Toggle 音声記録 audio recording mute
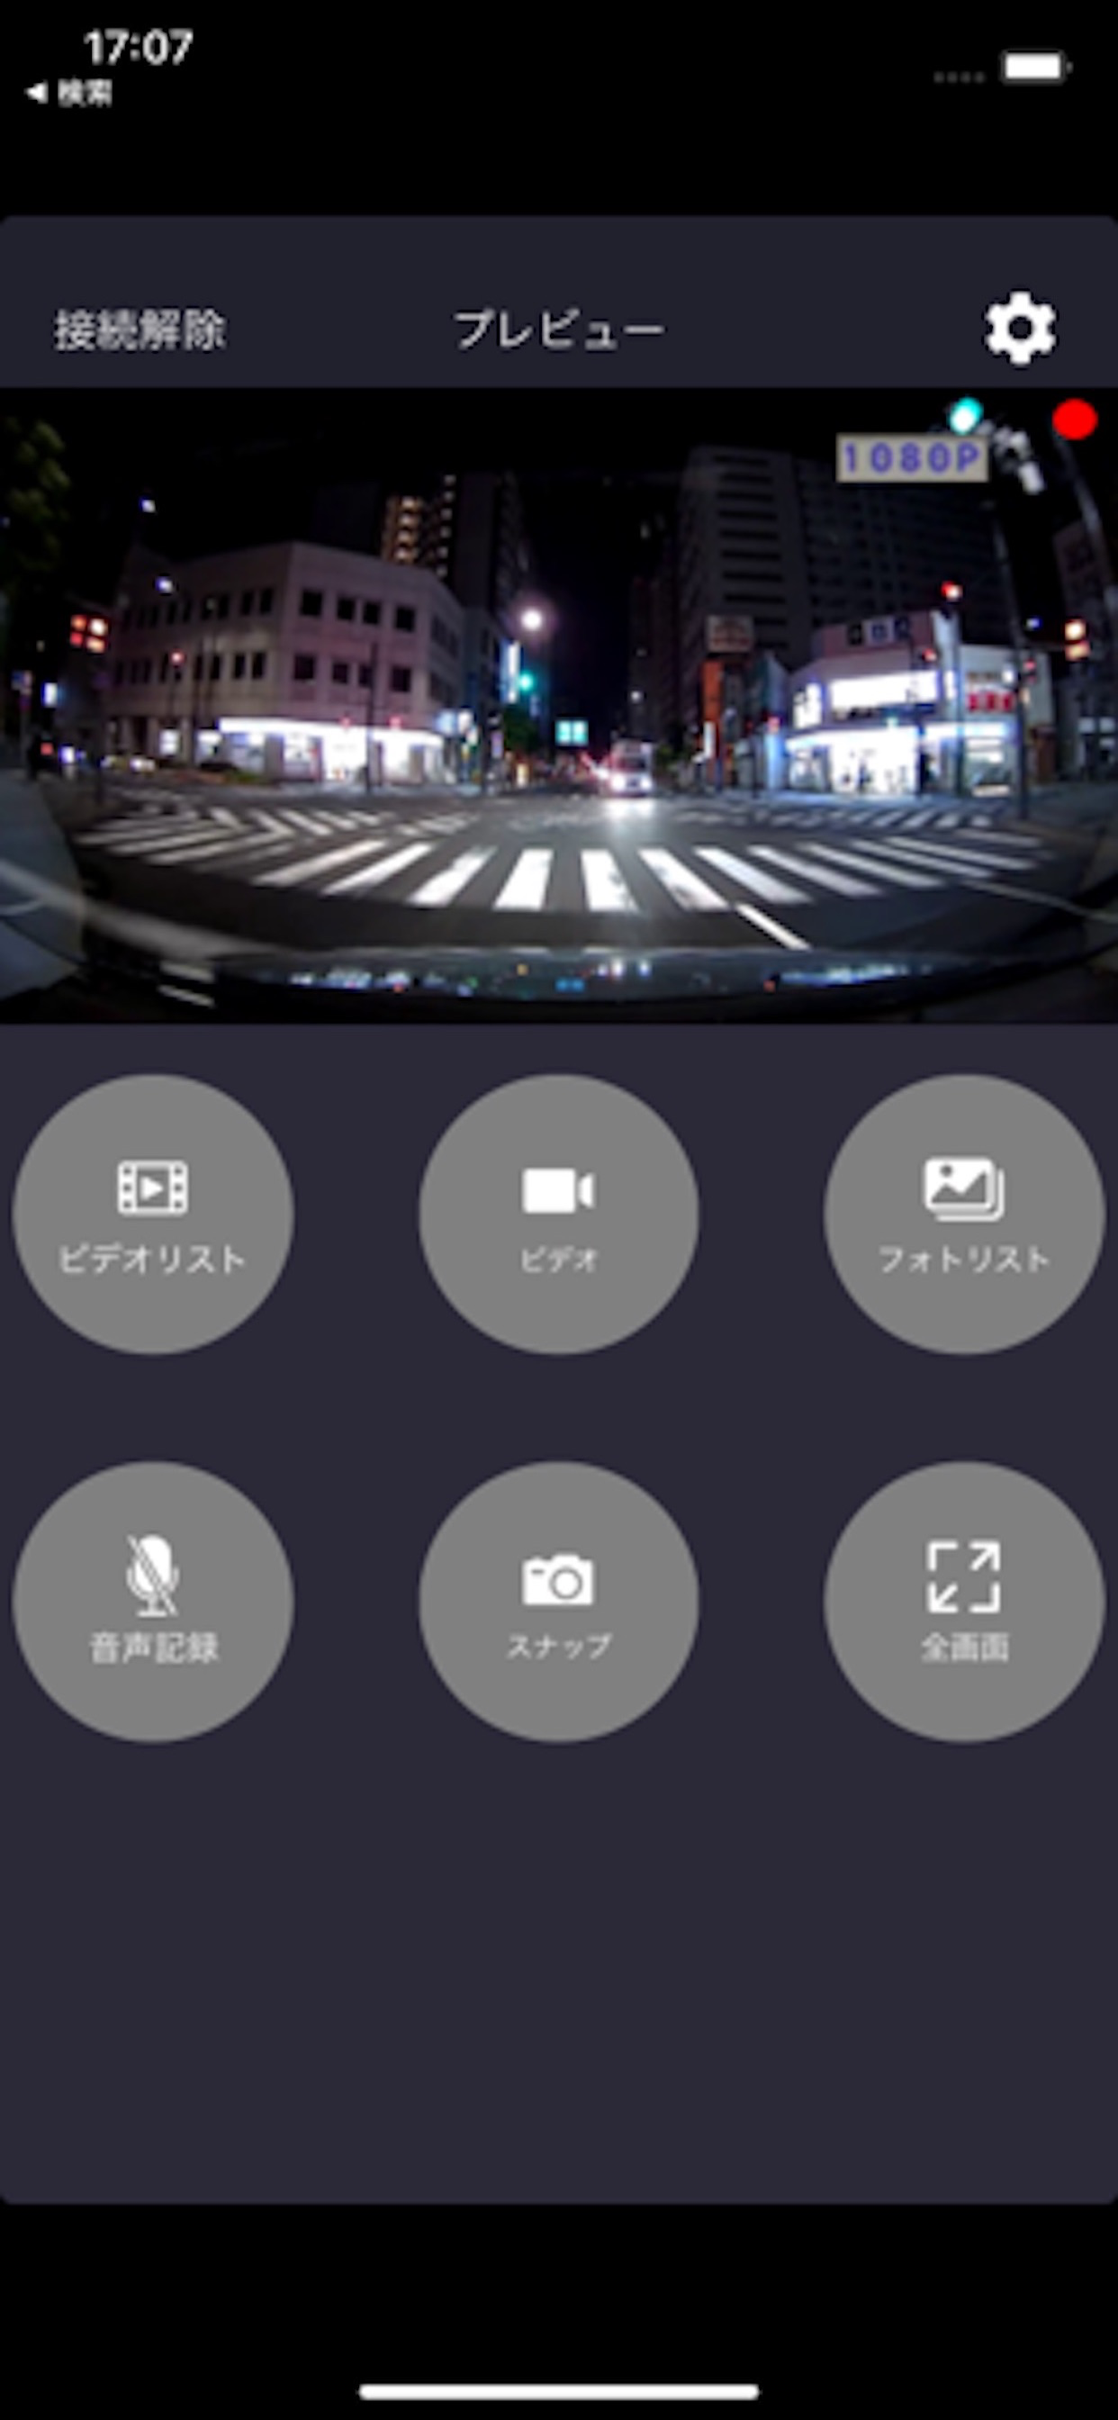 coord(153,1602)
